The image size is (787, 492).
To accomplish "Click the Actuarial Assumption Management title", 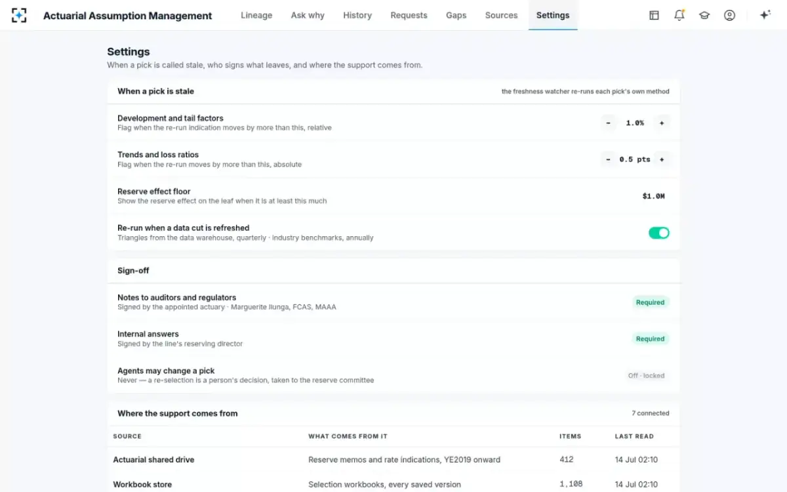I will pos(128,16).
